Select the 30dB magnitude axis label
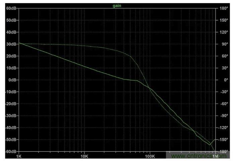 click(x=11, y=44)
